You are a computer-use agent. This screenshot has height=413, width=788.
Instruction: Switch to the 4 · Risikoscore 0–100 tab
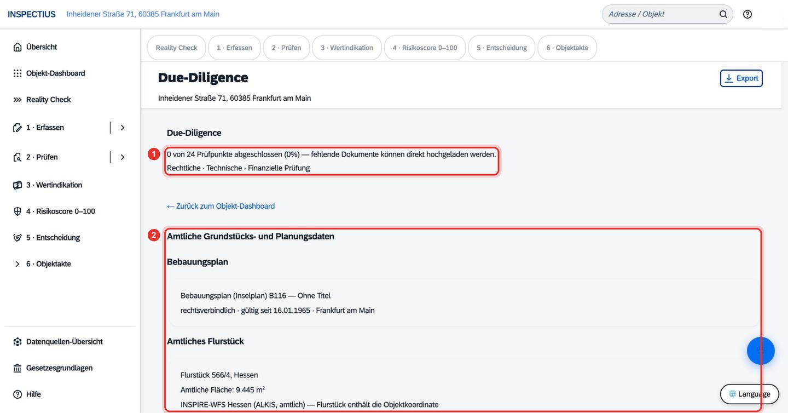(425, 48)
